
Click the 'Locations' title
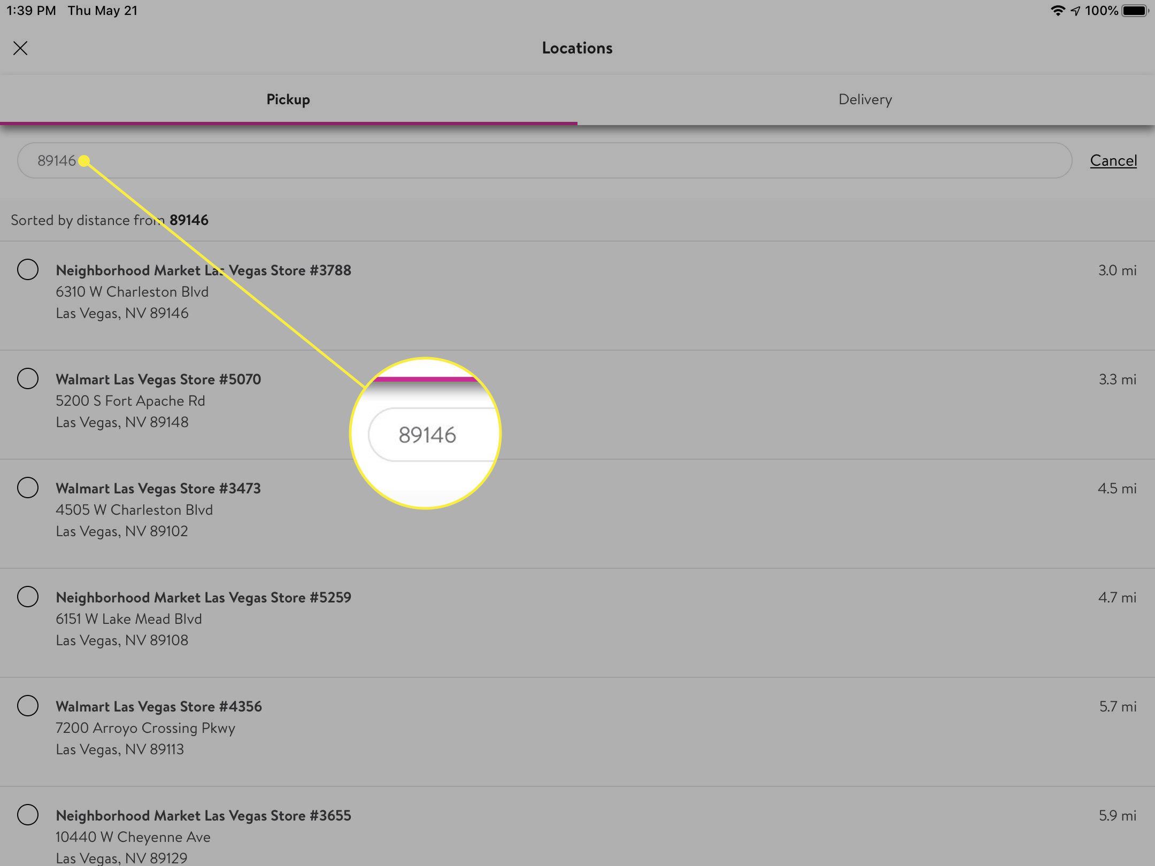point(577,48)
